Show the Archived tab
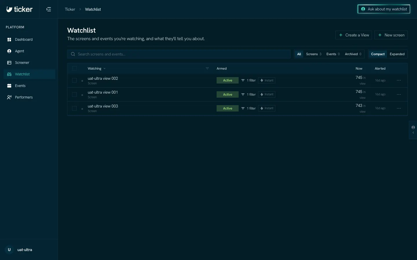 click(x=353, y=54)
